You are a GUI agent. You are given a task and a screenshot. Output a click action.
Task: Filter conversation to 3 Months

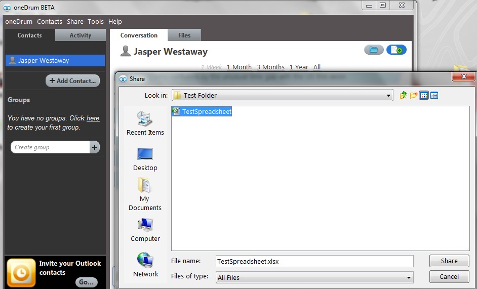point(270,67)
